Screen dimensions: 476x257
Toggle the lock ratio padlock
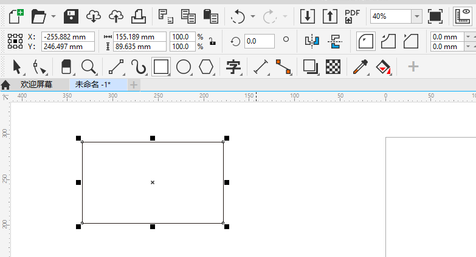tap(212, 42)
